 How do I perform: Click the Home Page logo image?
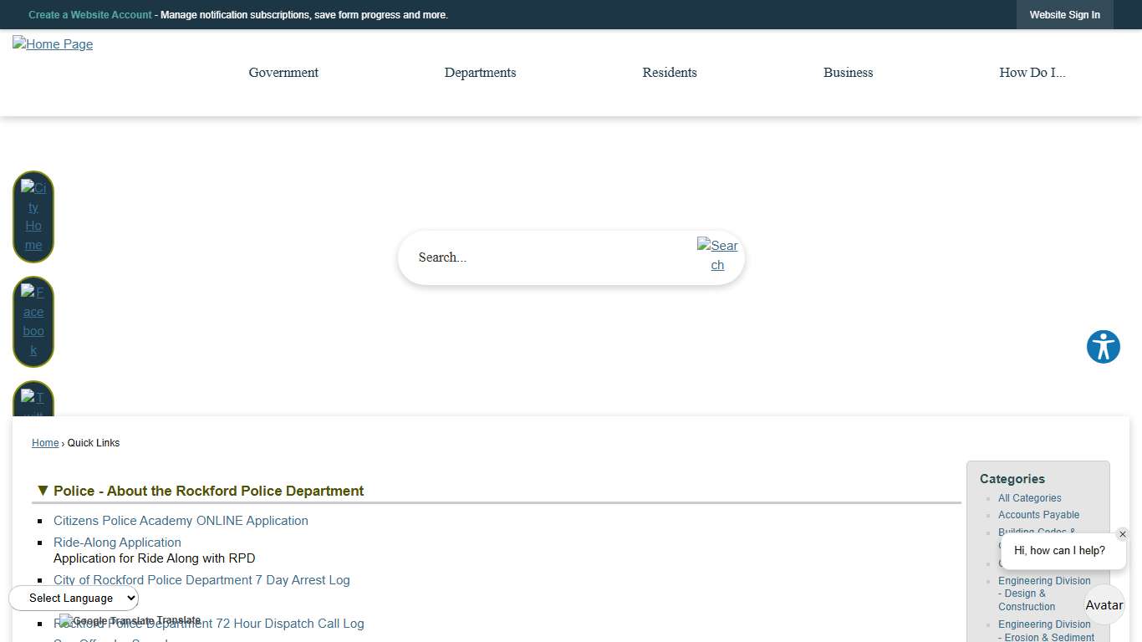[x=53, y=44]
